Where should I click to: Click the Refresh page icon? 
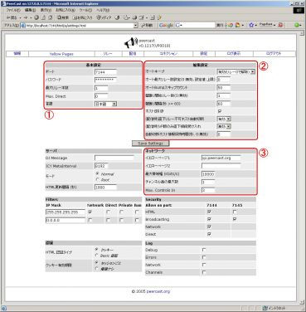[43, 17]
